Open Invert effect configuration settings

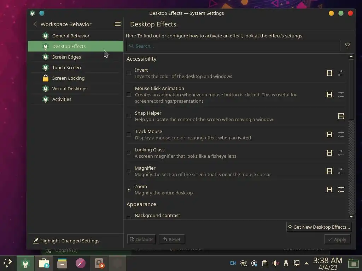(341, 73)
